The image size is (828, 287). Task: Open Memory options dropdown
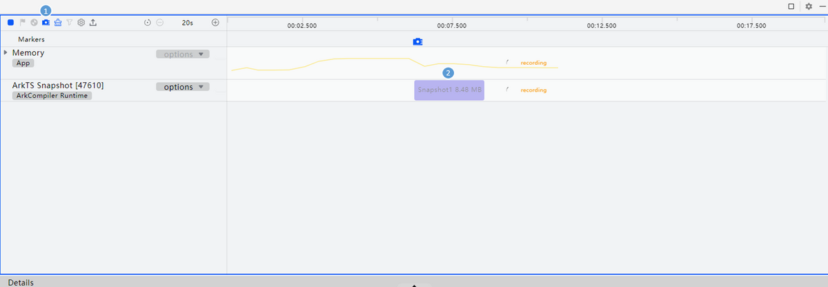[x=182, y=54]
